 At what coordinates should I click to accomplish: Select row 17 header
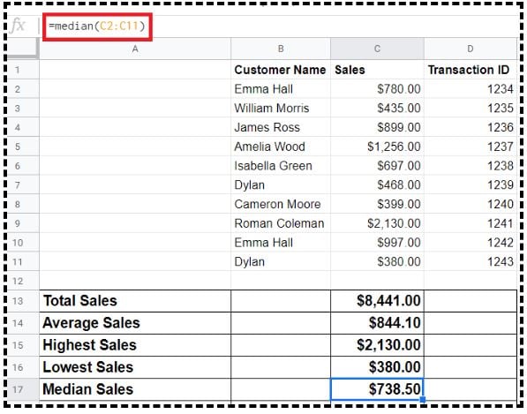18,389
